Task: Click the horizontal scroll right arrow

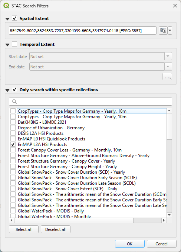Action: click(164, 220)
